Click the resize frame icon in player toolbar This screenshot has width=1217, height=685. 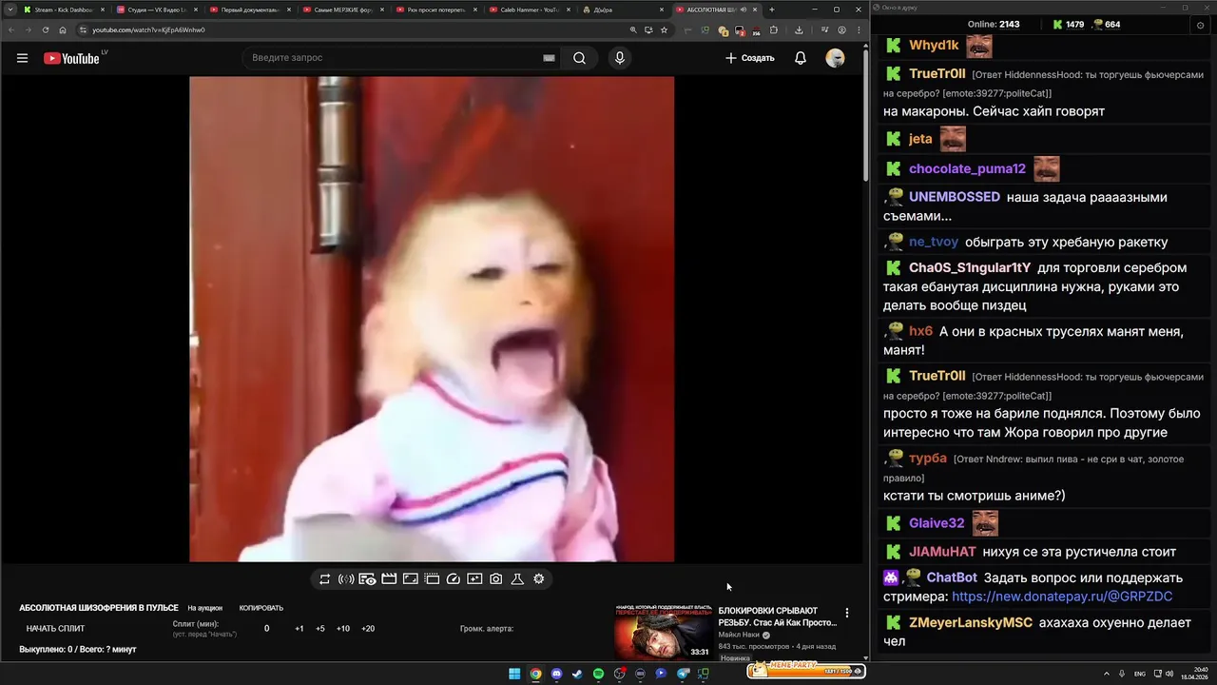tap(411, 578)
